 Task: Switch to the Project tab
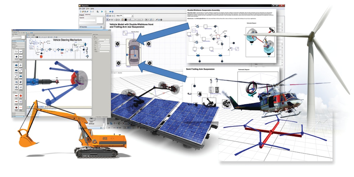tap(81, 15)
